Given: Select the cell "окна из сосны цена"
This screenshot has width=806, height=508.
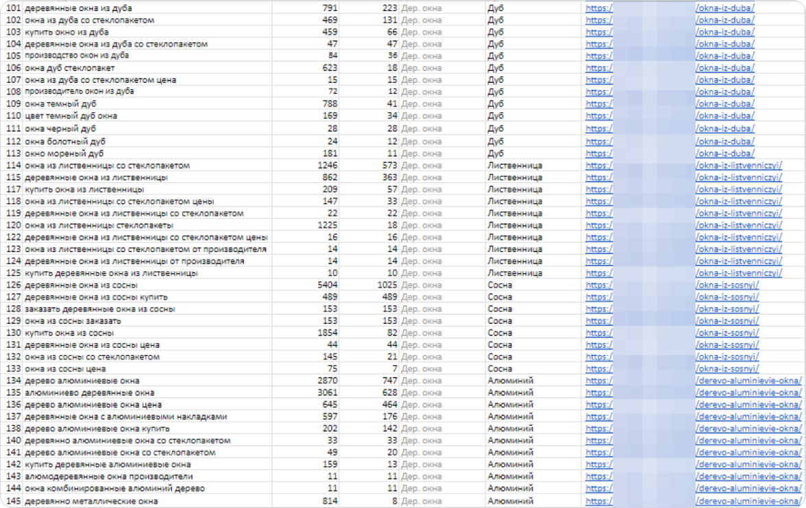Looking at the screenshot, I should (65, 369).
